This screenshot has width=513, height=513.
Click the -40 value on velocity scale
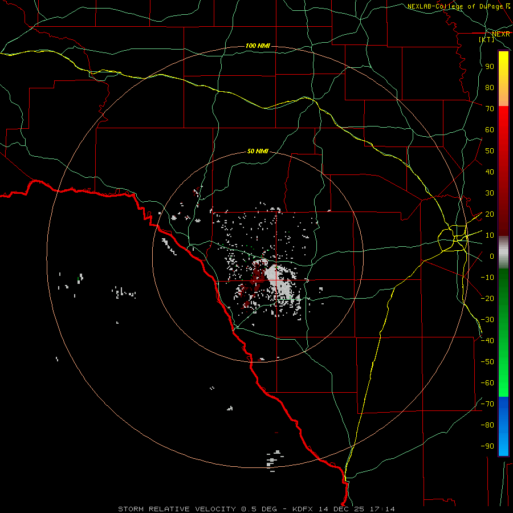(487, 341)
